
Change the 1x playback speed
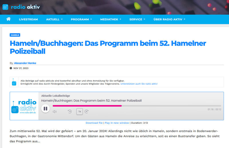click(80, 111)
